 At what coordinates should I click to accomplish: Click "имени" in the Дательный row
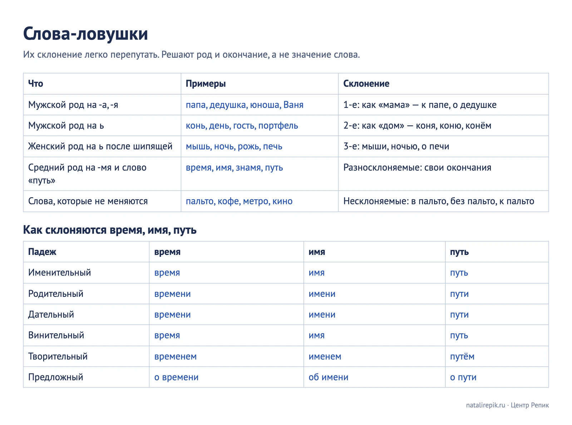[322, 315]
